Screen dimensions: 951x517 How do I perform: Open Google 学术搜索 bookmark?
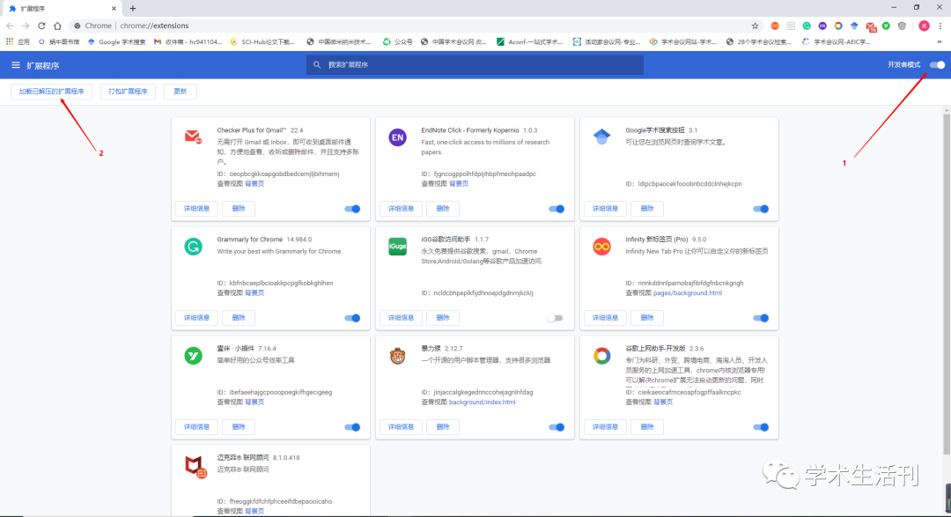116,42
